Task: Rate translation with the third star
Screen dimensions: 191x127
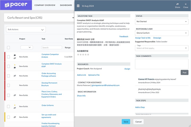Action: [83, 55]
